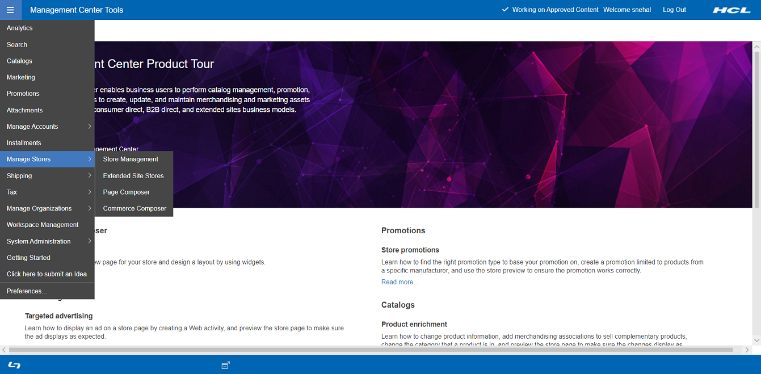Open the hamburger navigation menu
Viewport: 761px width, 374px height.
point(10,10)
